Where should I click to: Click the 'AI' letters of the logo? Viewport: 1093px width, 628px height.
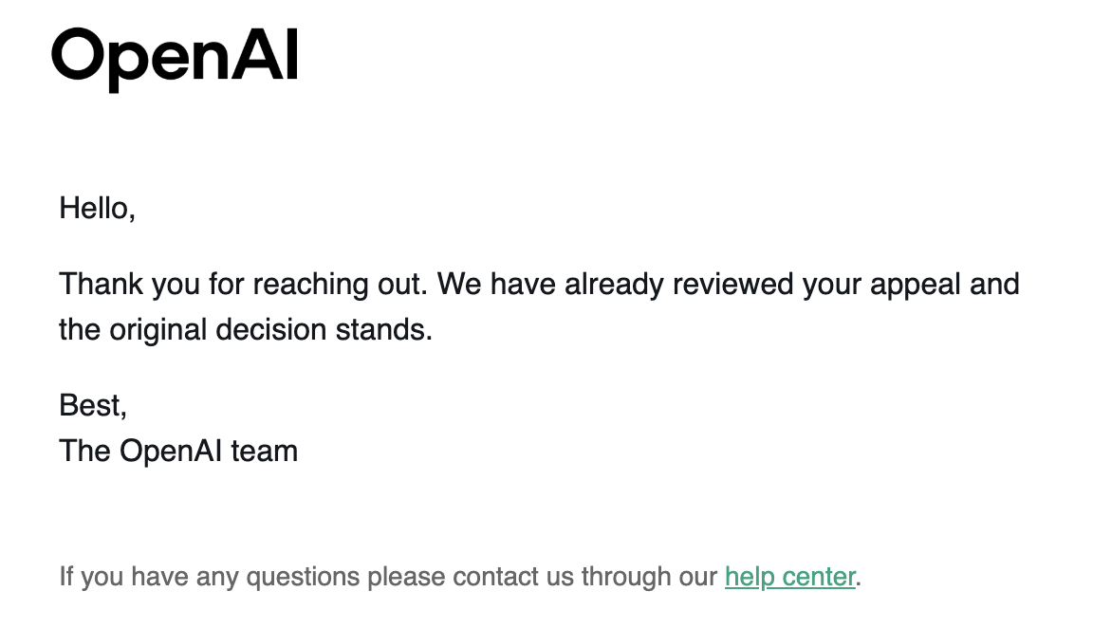pos(266,56)
